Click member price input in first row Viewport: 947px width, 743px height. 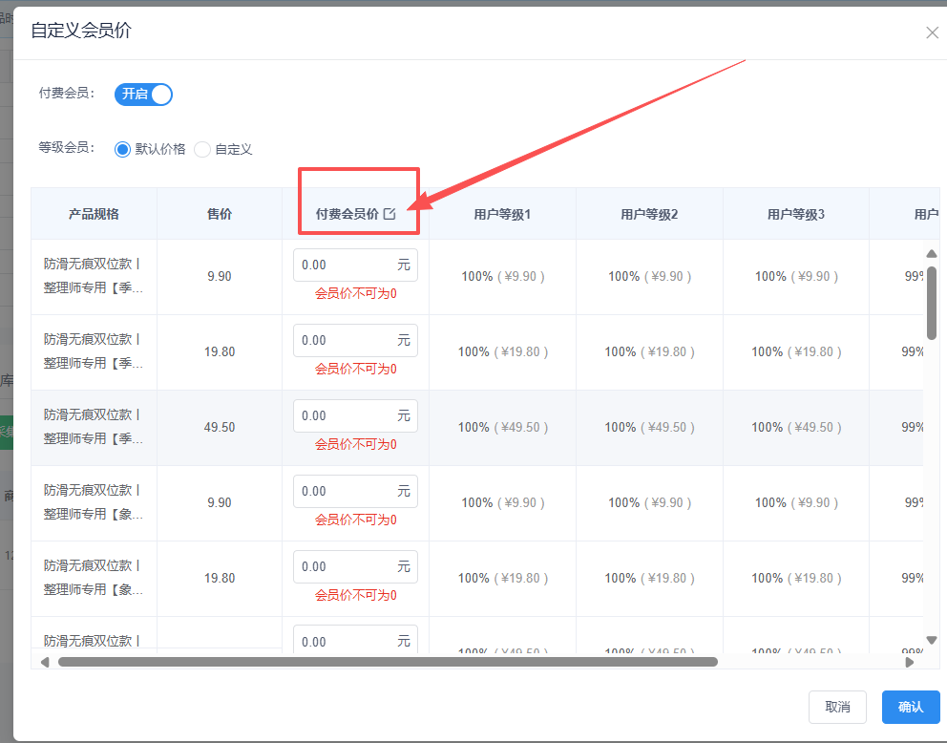(x=345, y=265)
